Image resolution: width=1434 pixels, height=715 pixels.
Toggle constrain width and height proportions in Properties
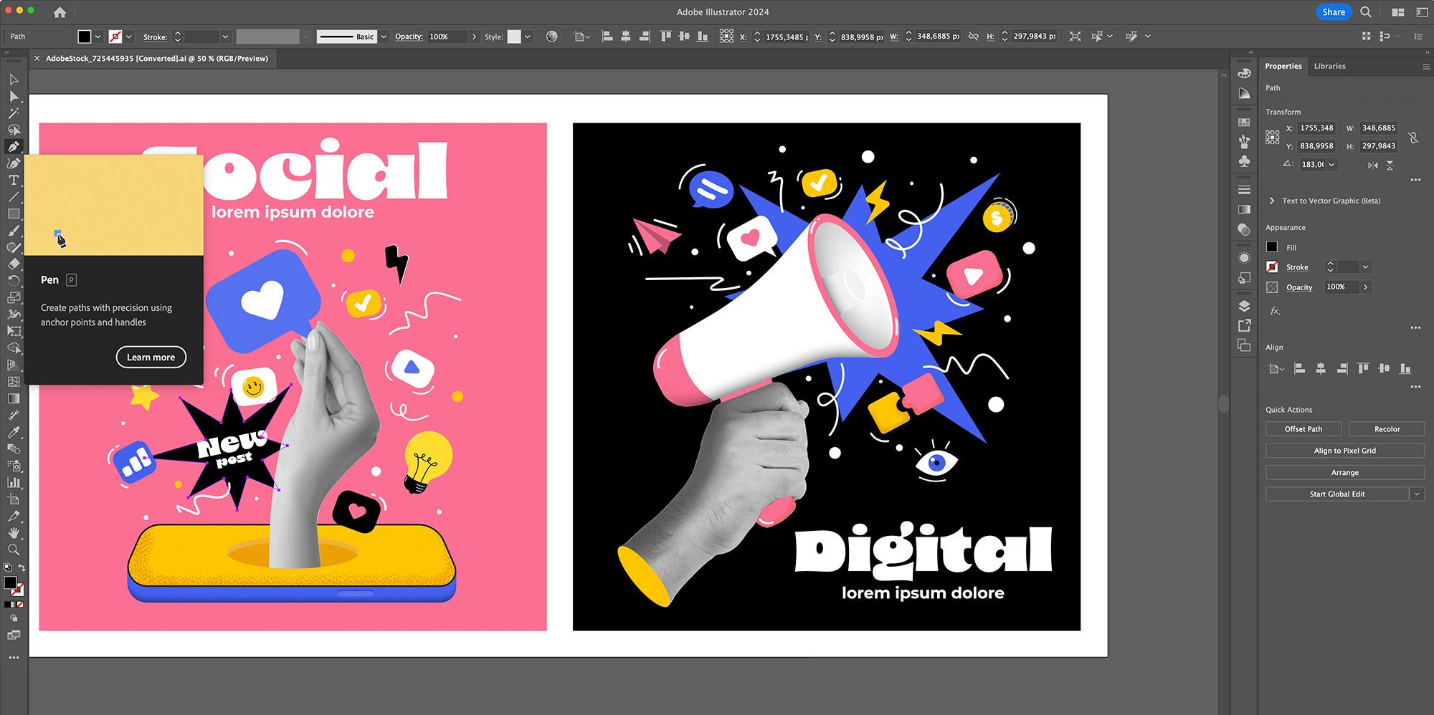[x=1412, y=138]
